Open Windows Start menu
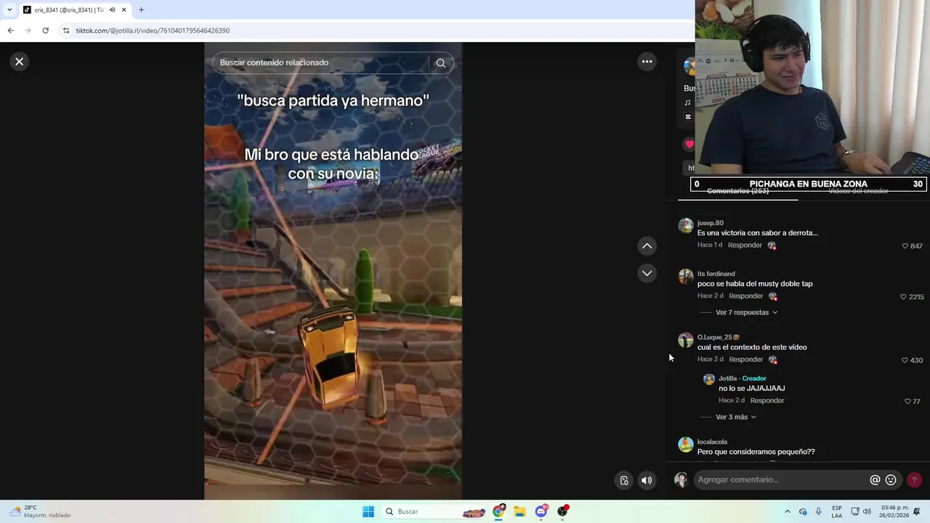 [x=368, y=511]
